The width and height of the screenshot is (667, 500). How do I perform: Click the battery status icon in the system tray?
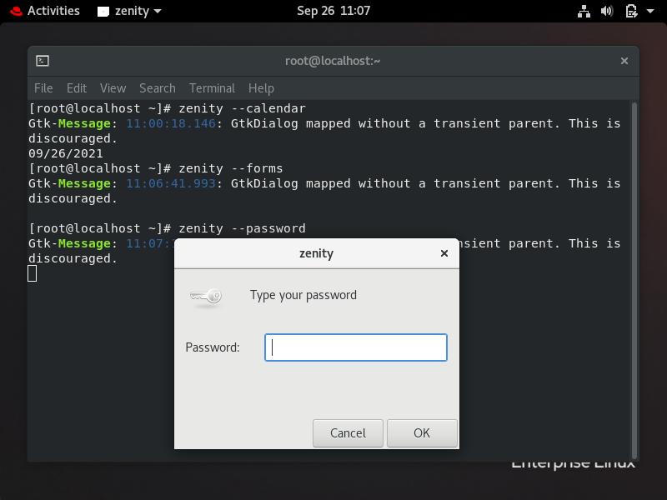630,11
